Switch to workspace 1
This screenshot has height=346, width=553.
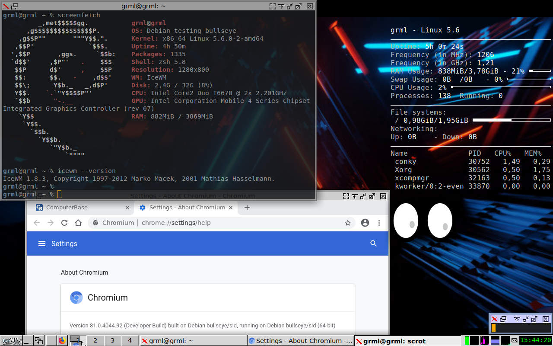[x=77, y=340]
